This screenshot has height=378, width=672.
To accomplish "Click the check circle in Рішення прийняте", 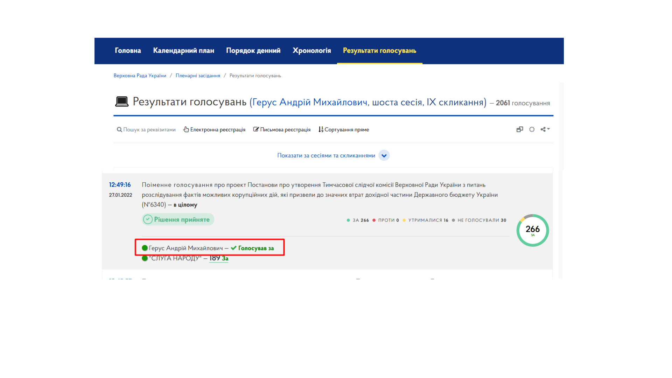I will pyautogui.click(x=148, y=219).
